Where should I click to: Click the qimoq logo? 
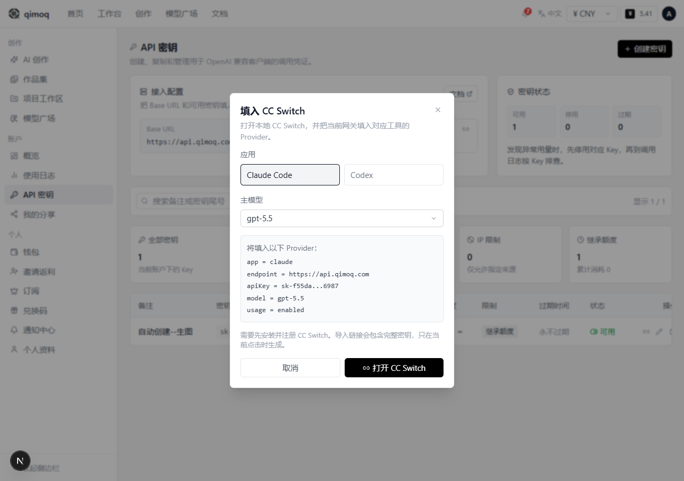[29, 14]
